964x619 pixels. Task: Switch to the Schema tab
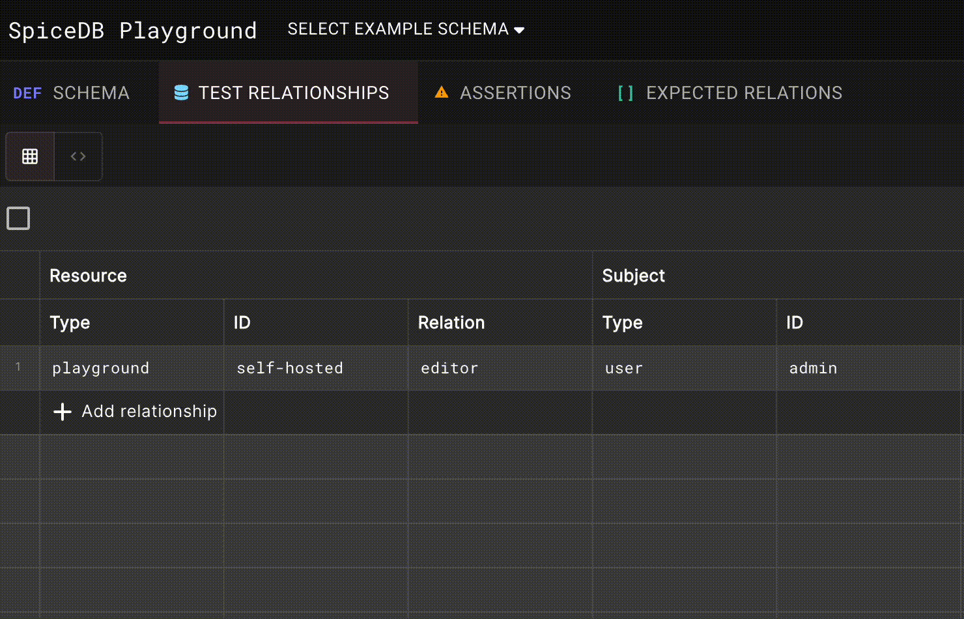72,93
